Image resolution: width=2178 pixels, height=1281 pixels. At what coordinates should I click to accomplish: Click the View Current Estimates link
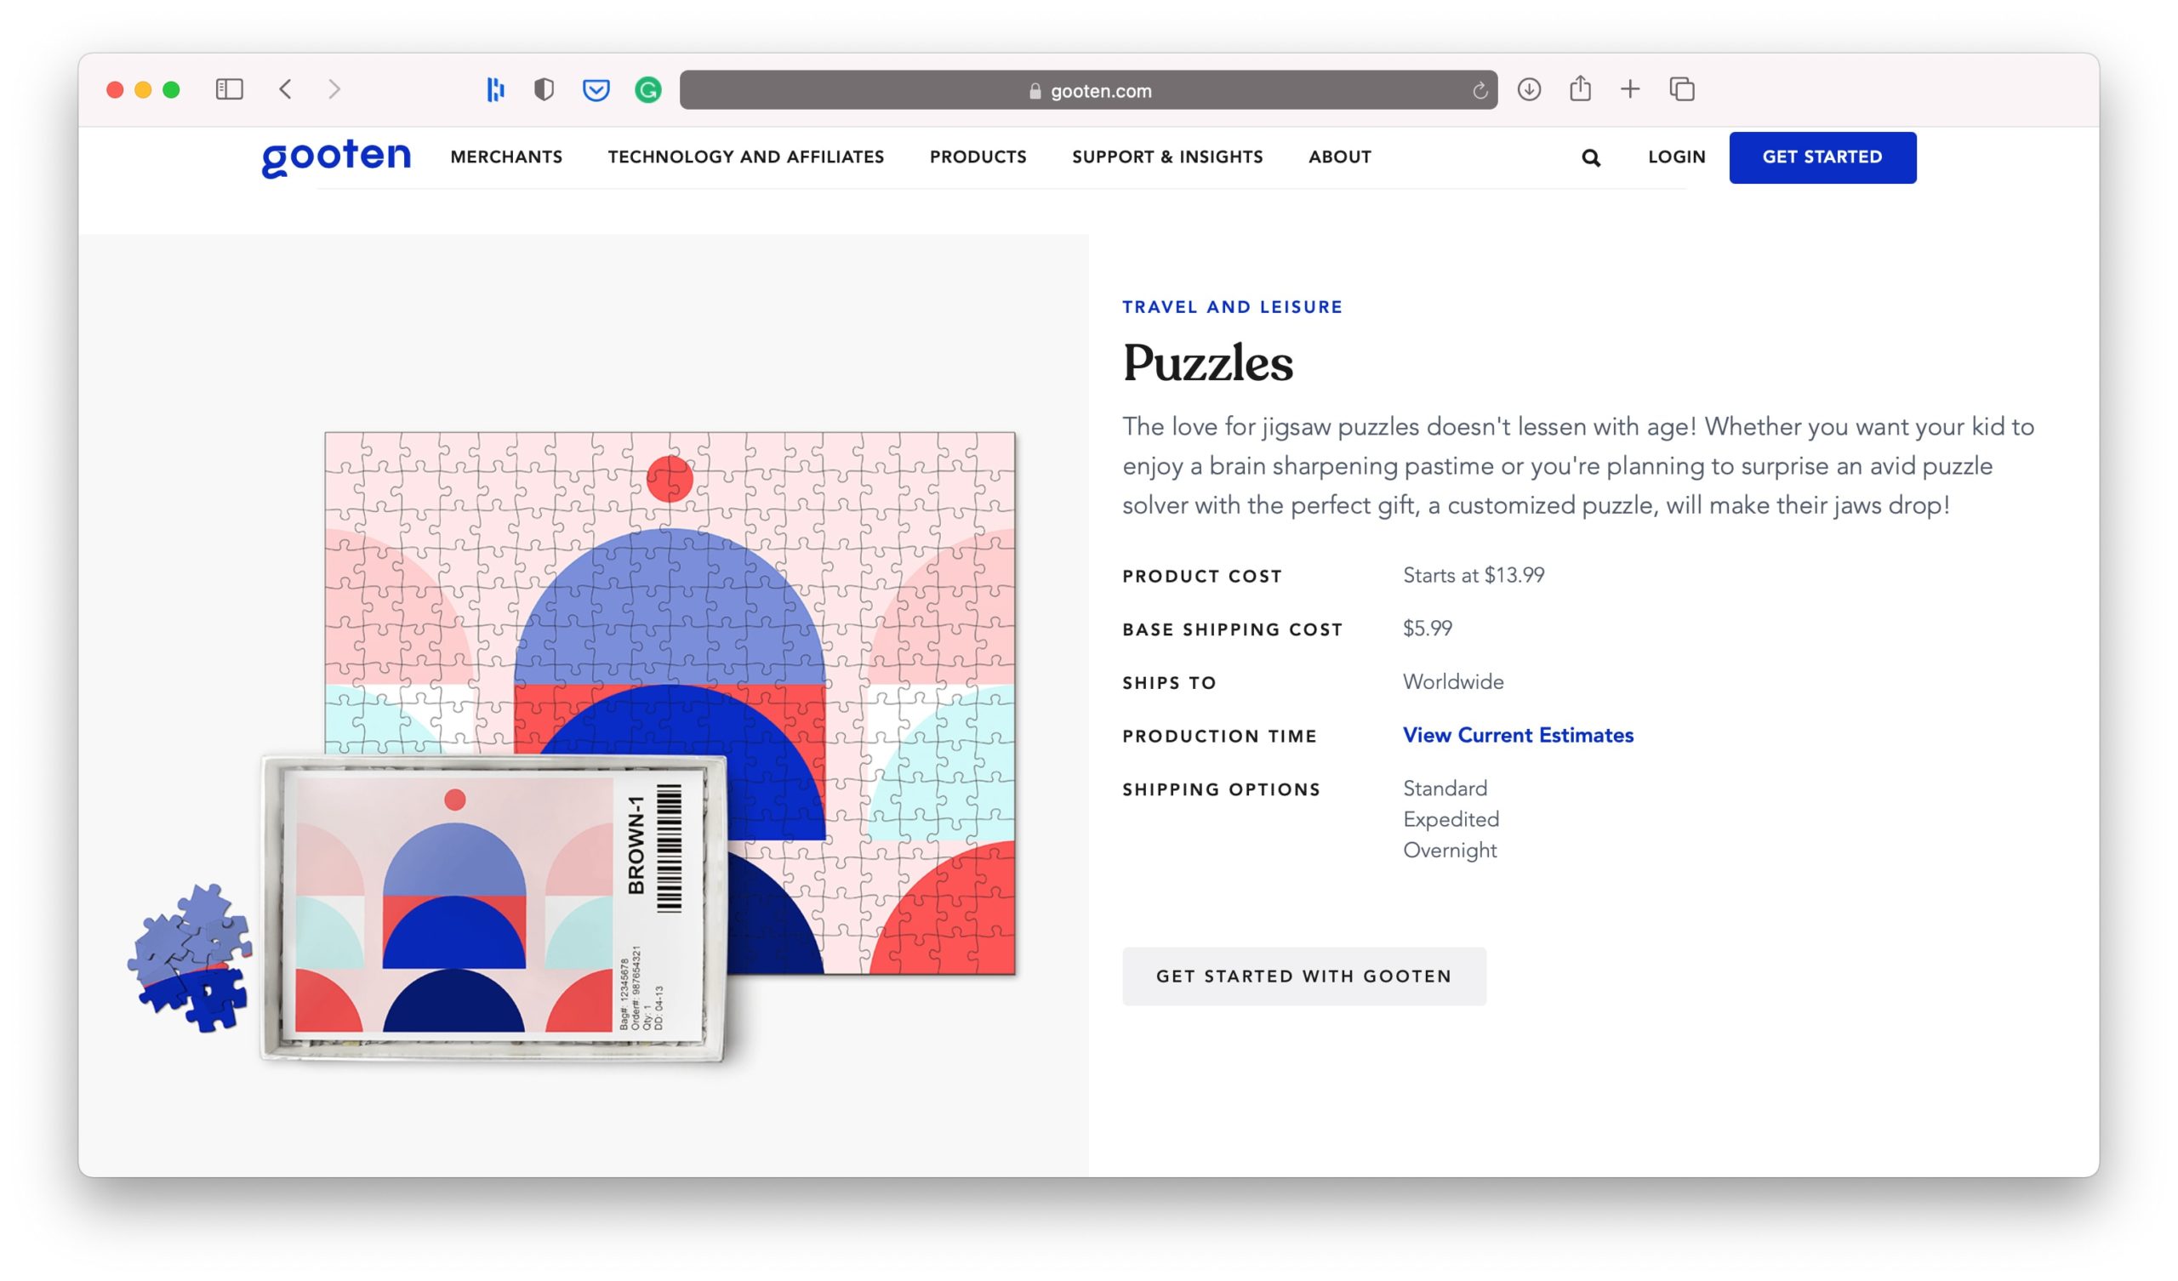[x=1516, y=735]
